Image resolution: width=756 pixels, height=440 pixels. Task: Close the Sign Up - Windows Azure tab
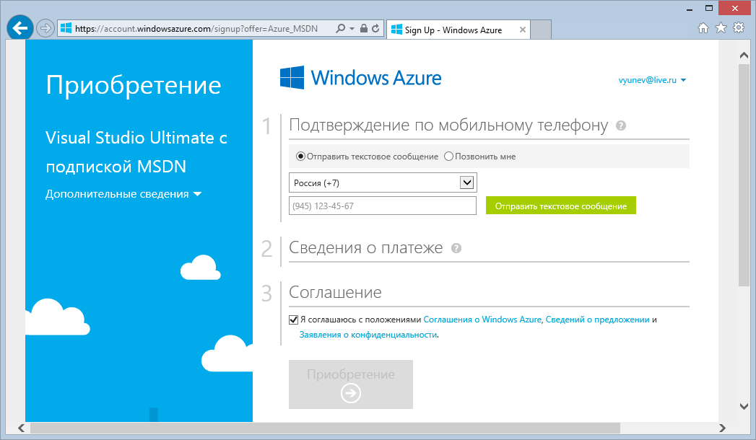coord(523,30)
